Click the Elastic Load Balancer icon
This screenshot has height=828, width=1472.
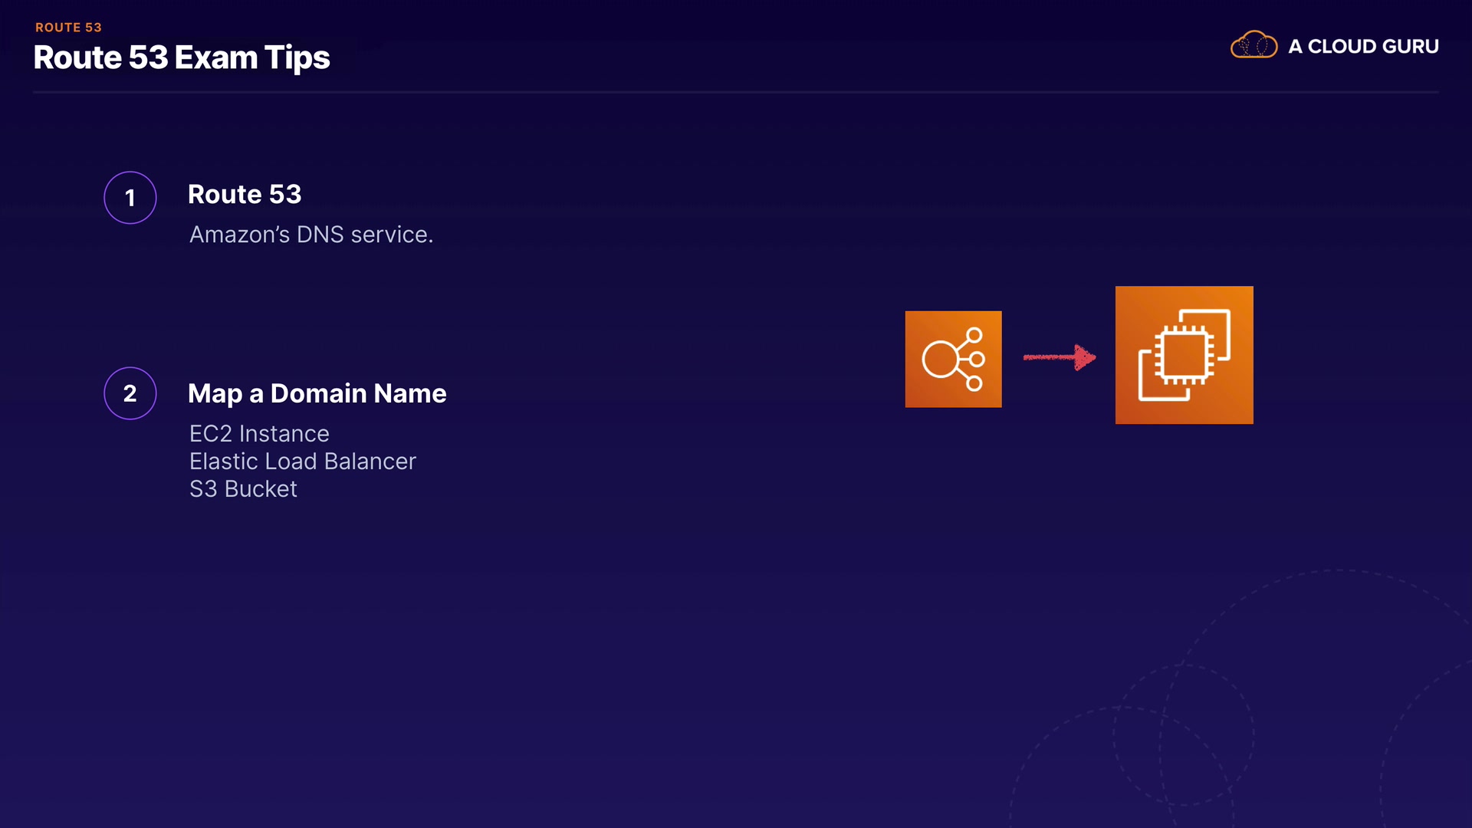(x=953, y=359)
